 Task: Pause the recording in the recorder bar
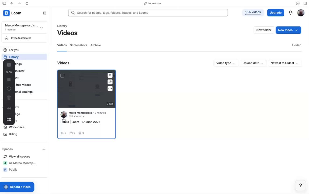9,80
